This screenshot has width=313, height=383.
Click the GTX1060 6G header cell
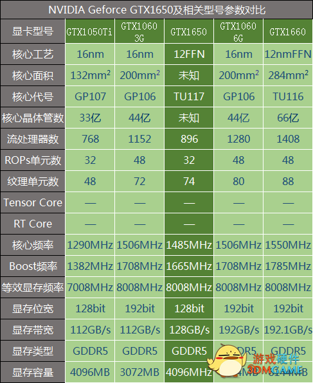pos(238,31)
